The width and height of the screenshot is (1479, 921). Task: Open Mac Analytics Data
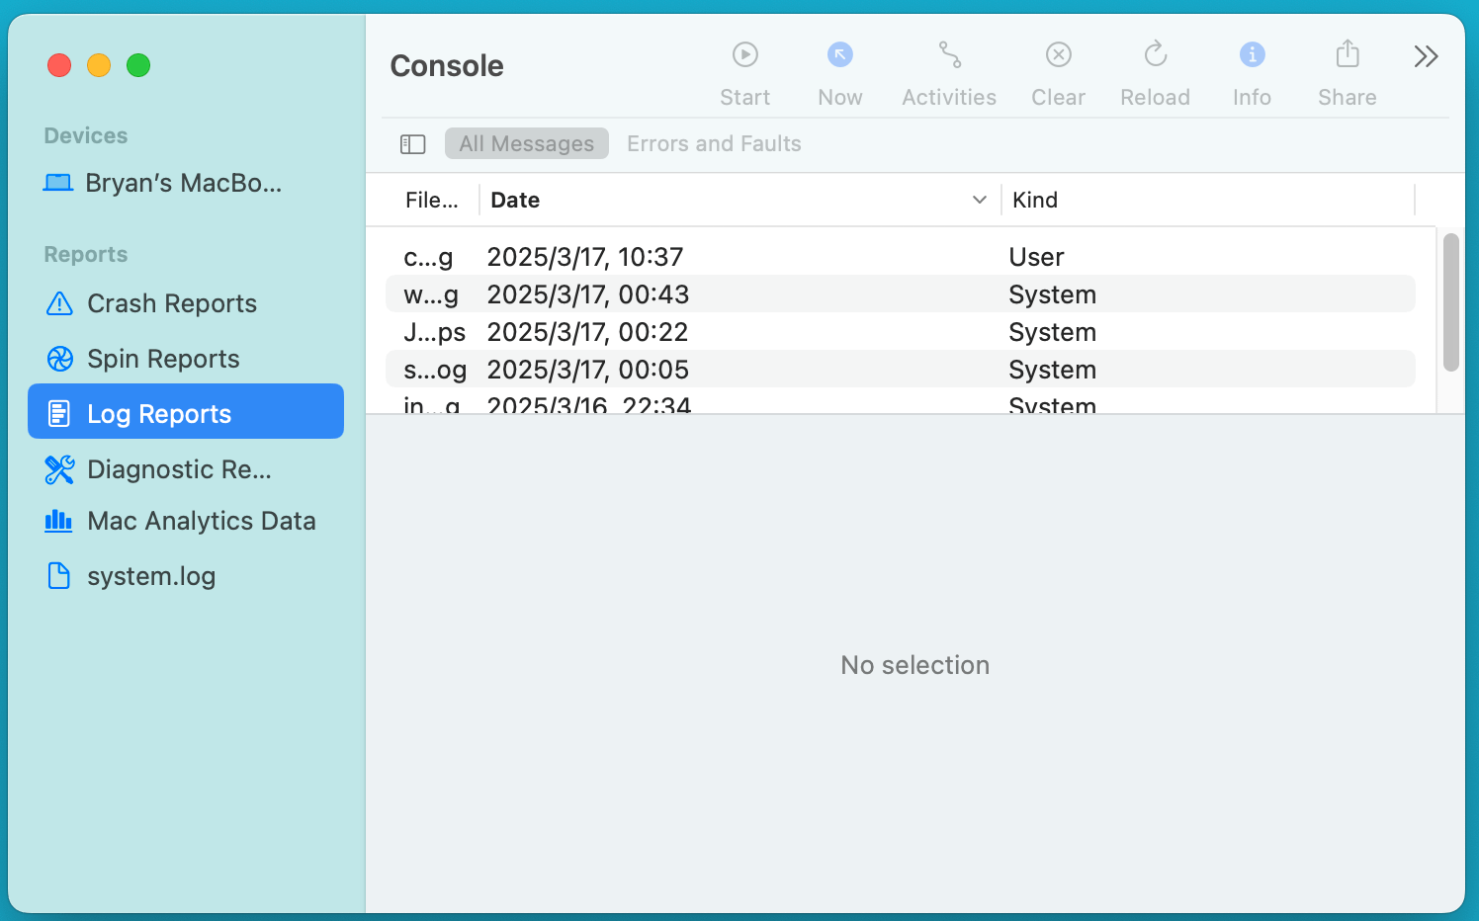[201, 521]
